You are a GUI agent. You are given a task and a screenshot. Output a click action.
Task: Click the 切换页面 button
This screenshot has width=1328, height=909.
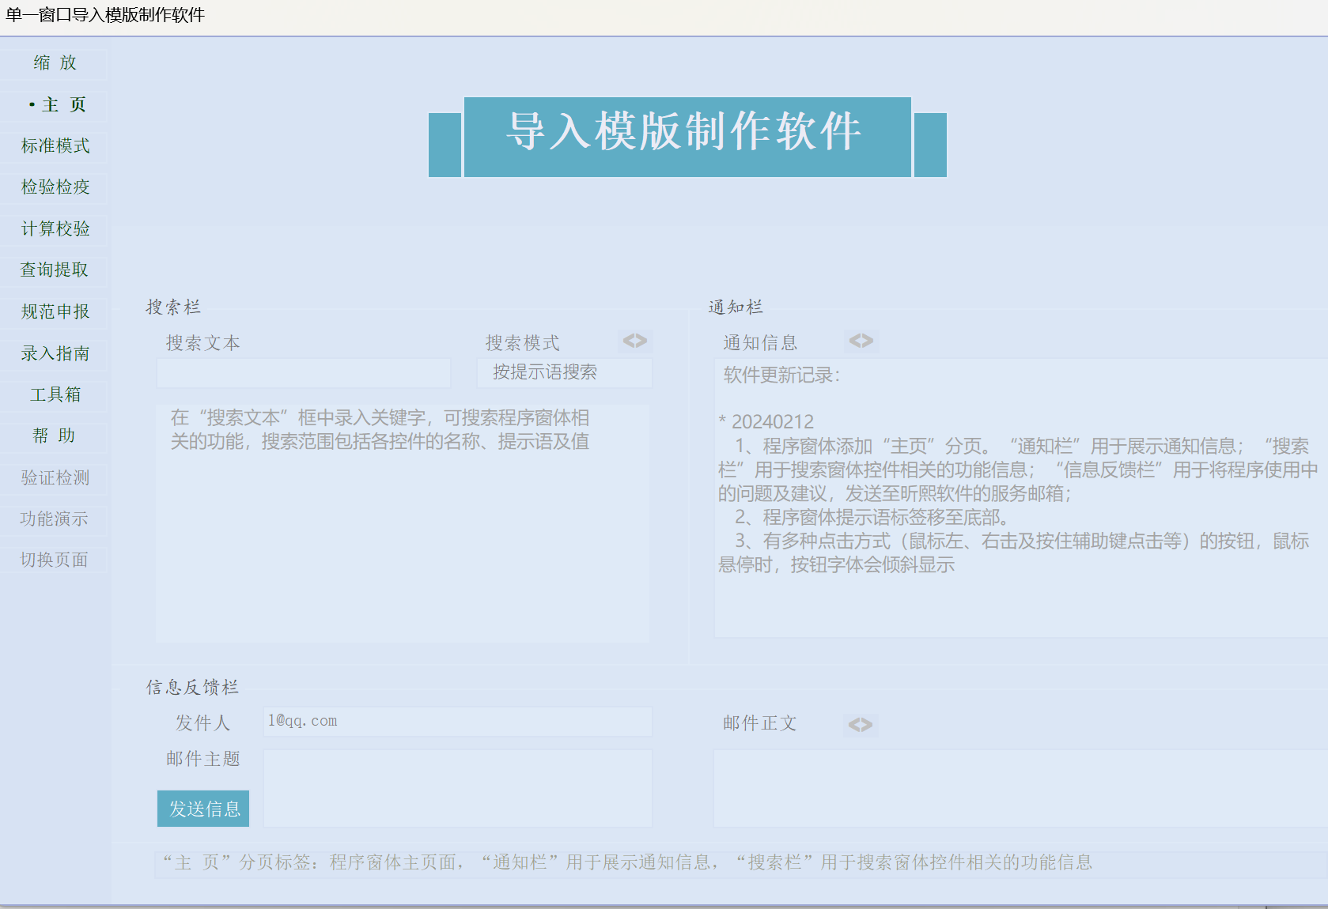[55, 560]
